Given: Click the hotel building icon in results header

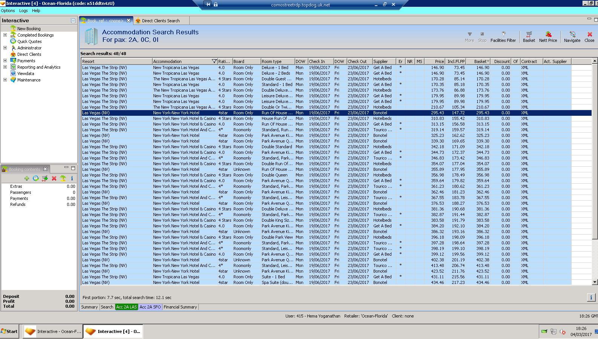Looking at the screenshot, I should coord(91,37).
